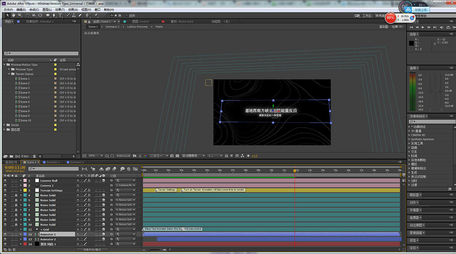Viewport: 456px width, 254px height.
Task: Select the Zoom magnifier tool
Action: (20, 15)
